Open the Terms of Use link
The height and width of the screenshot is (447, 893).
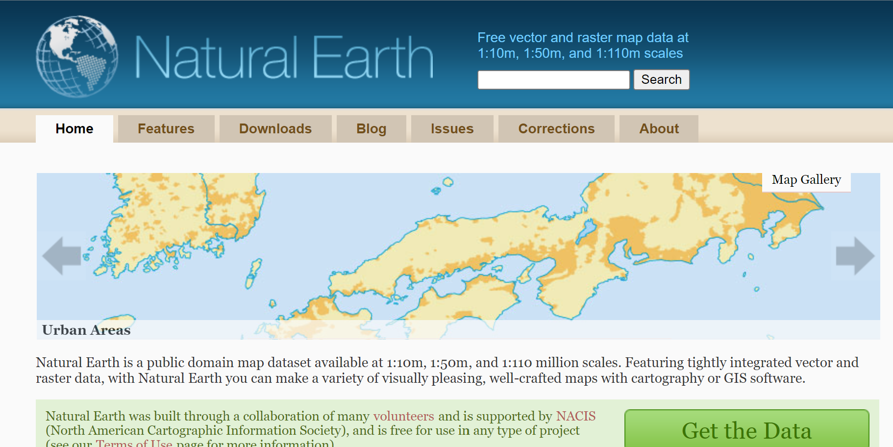pos(134,443)
